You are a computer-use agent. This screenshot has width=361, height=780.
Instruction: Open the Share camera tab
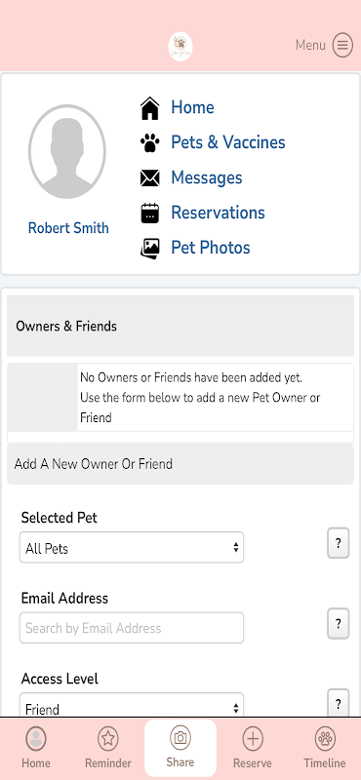180,748
